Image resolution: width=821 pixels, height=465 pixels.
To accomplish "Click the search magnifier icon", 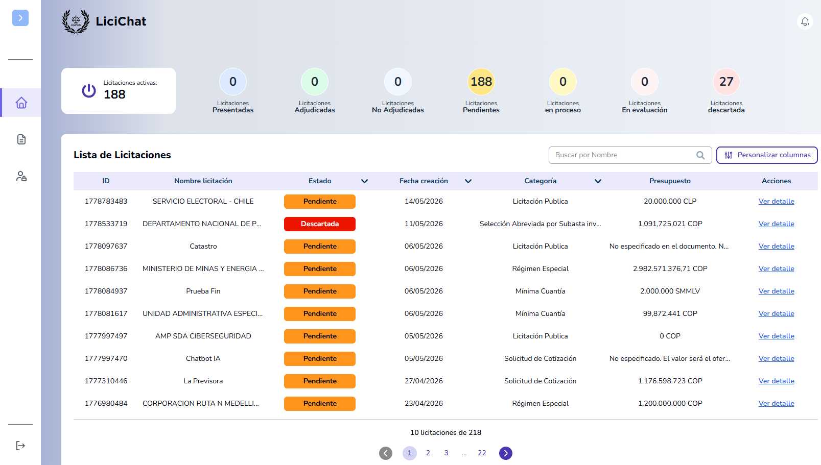I will coord(700,155).
